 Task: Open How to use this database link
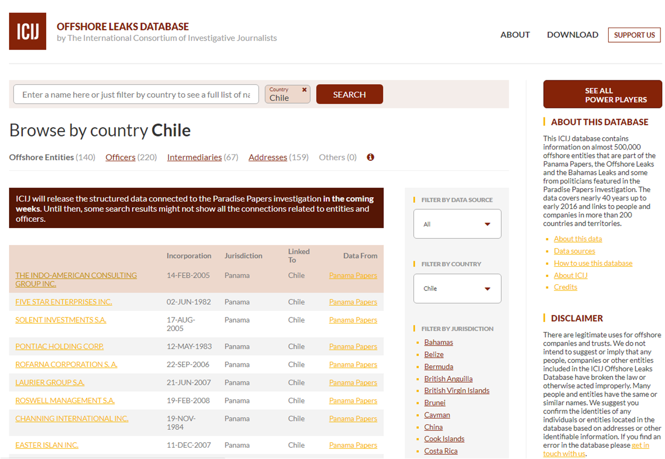(x=593, y=263)
